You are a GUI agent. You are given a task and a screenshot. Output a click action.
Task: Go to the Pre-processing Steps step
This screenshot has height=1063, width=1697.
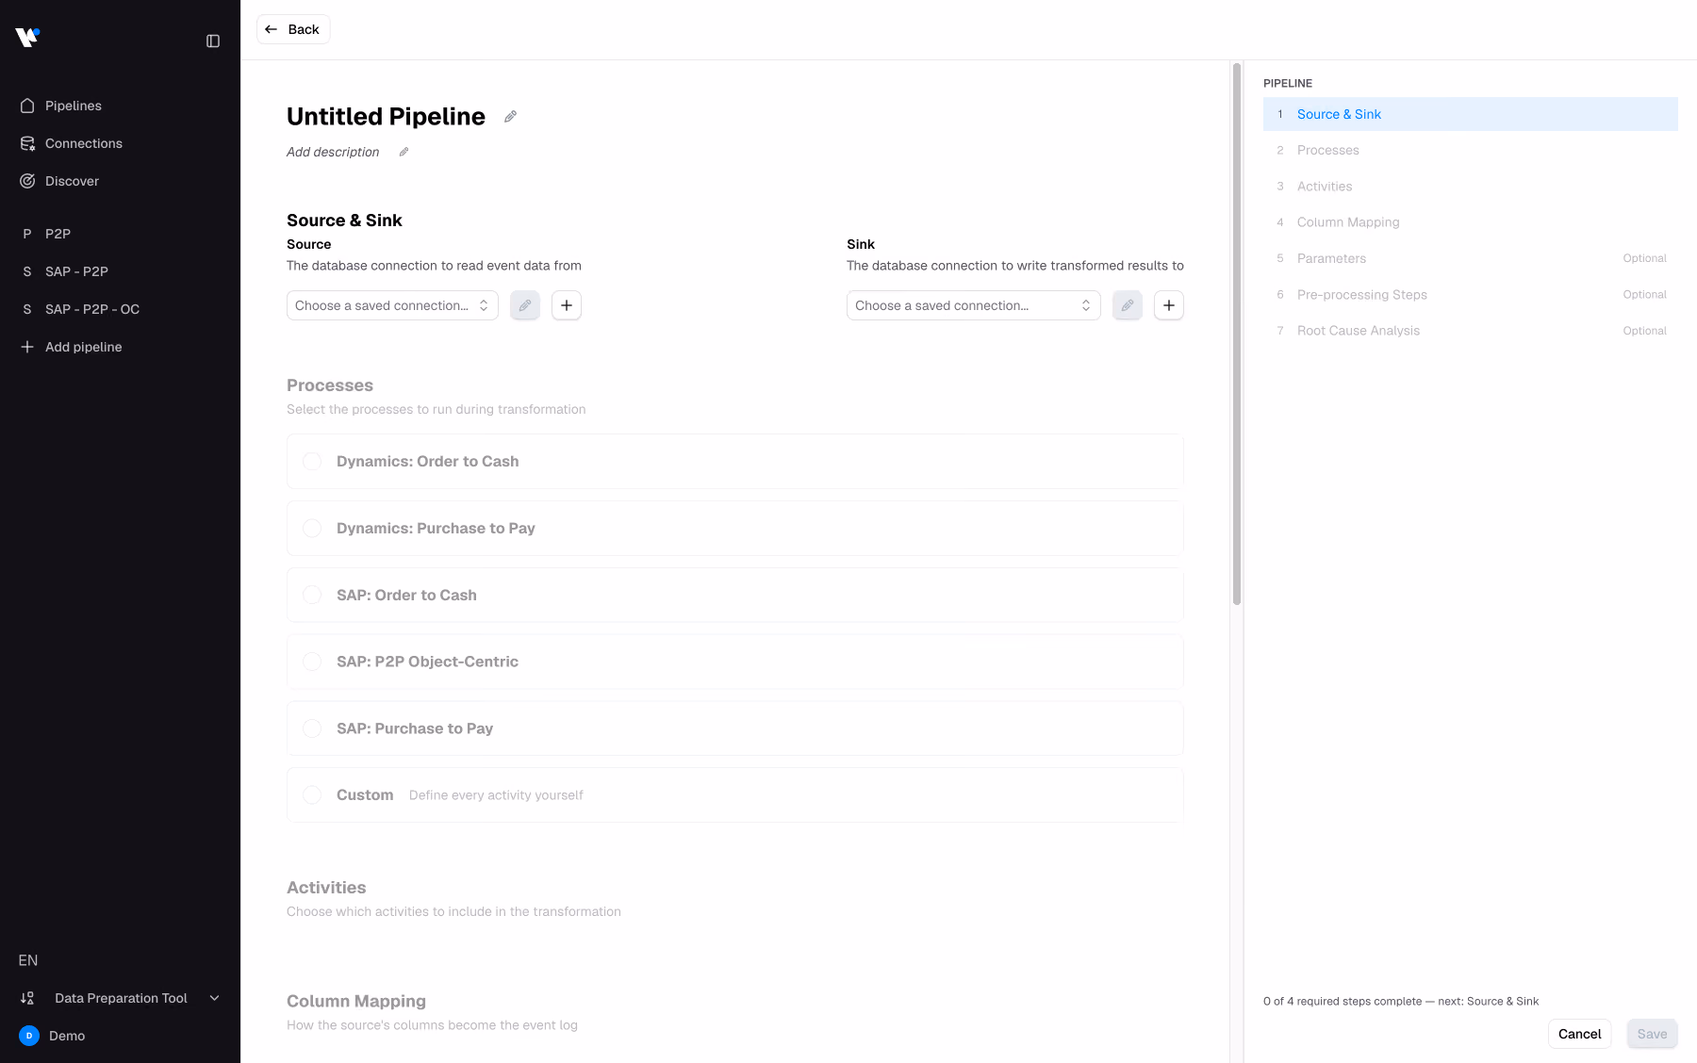pyautogui.click(x=1471, y=295)
